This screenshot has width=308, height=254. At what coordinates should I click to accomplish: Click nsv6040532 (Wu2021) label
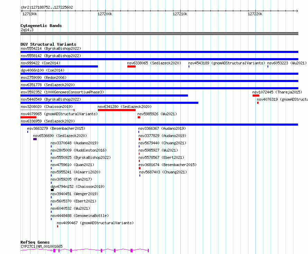(70, 208)
